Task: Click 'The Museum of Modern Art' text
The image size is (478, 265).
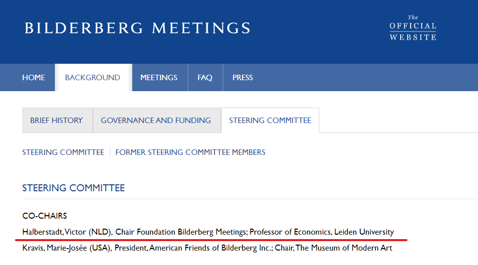Action: point(344,248)
